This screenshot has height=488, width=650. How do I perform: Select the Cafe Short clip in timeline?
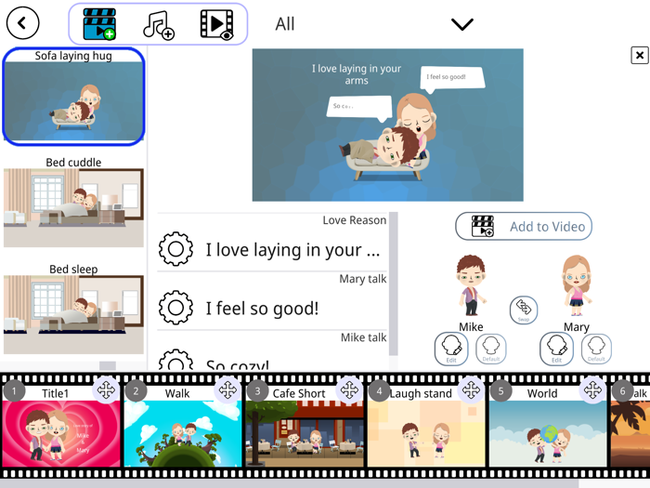coord(305,427)
